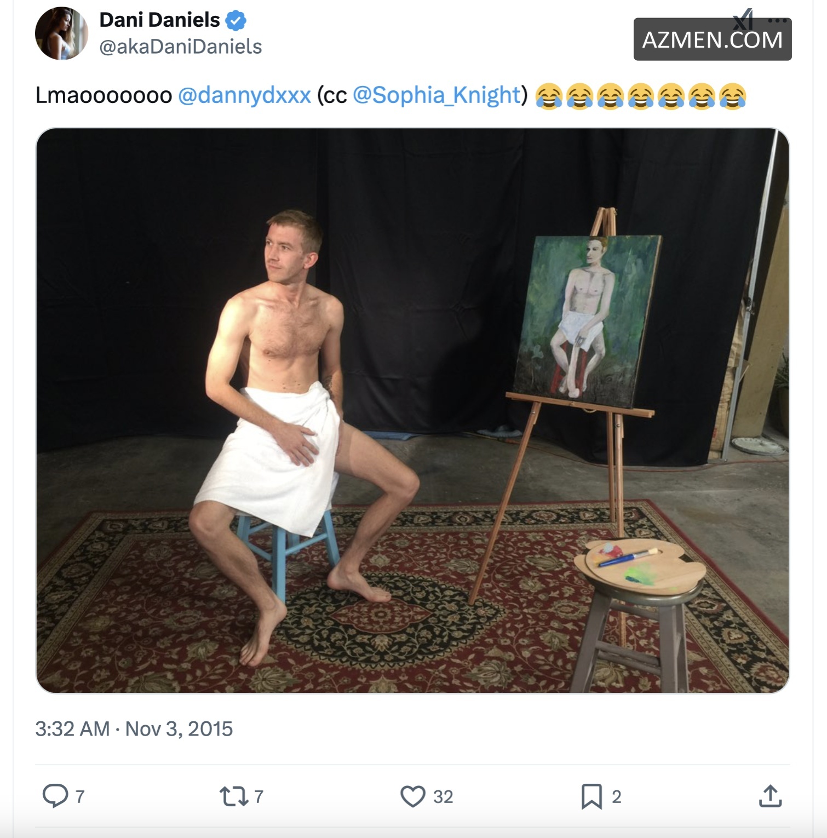This screenshot has height=838, width=827.
Task: Open Dani Daniels' profile picture
Action: [61, 33]
